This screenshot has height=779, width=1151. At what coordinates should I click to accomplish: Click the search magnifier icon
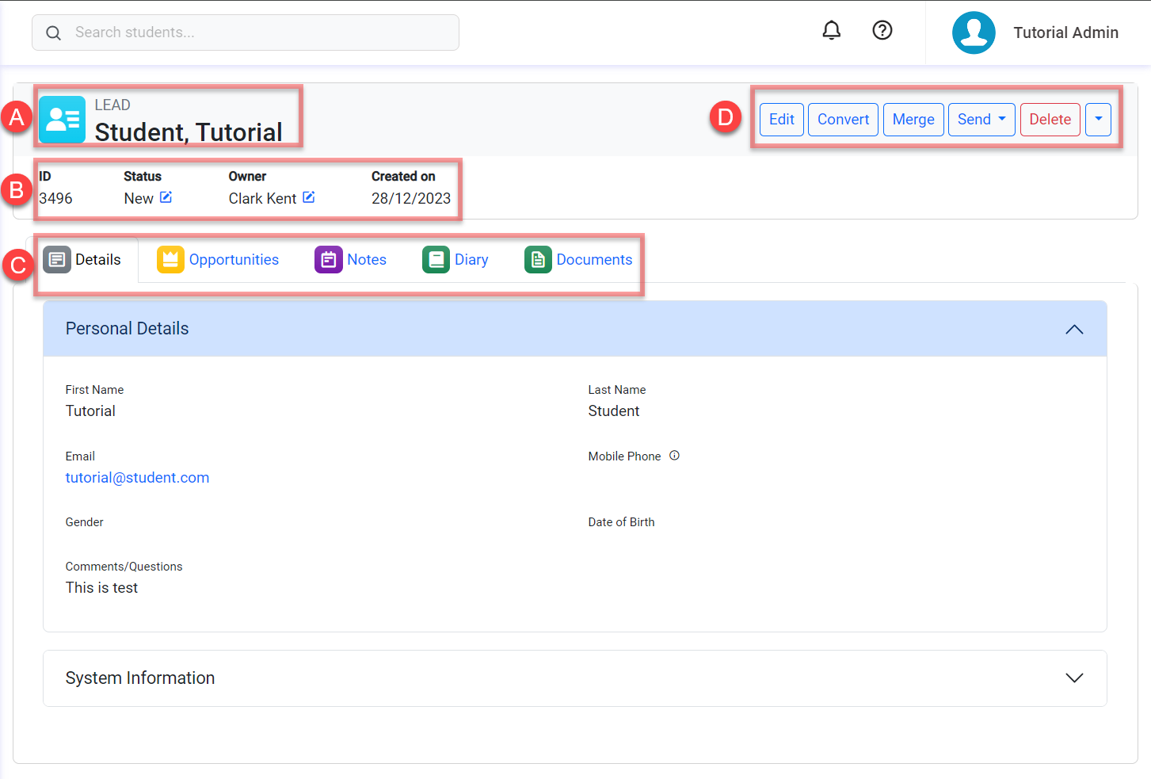(x=53, y=33)
